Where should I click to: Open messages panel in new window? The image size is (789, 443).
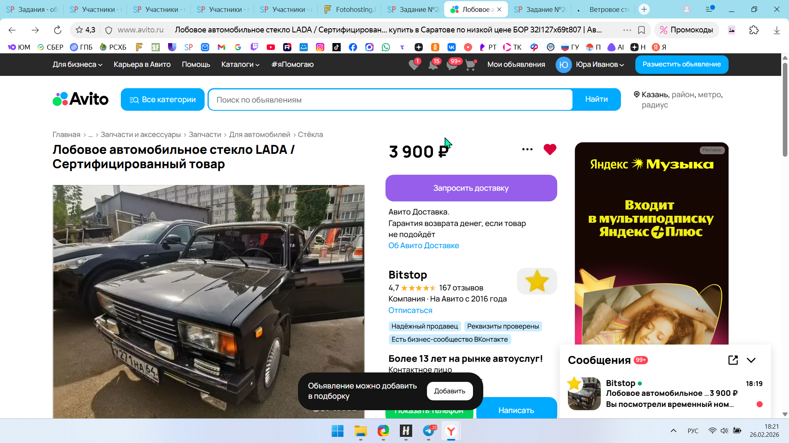pos(733,360)
